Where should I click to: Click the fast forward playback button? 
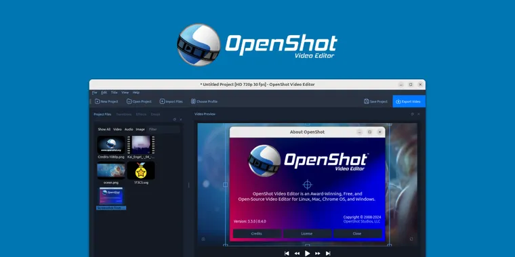click(318, 254)
